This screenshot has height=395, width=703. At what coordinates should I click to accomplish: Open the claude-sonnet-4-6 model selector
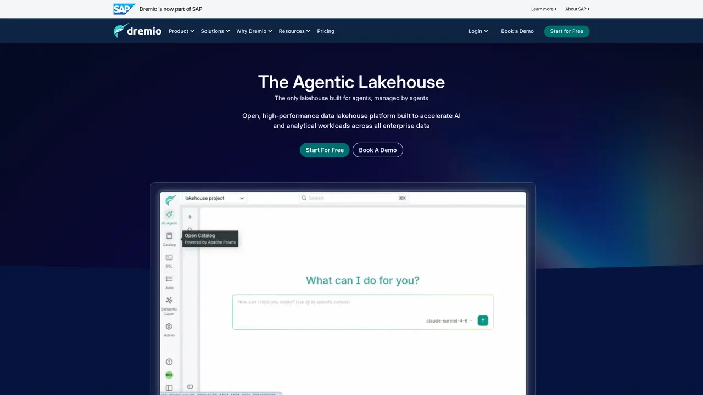point(449,320)
